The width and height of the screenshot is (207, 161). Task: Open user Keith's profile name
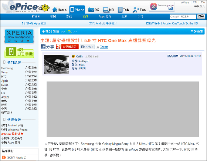pos(79,56)
